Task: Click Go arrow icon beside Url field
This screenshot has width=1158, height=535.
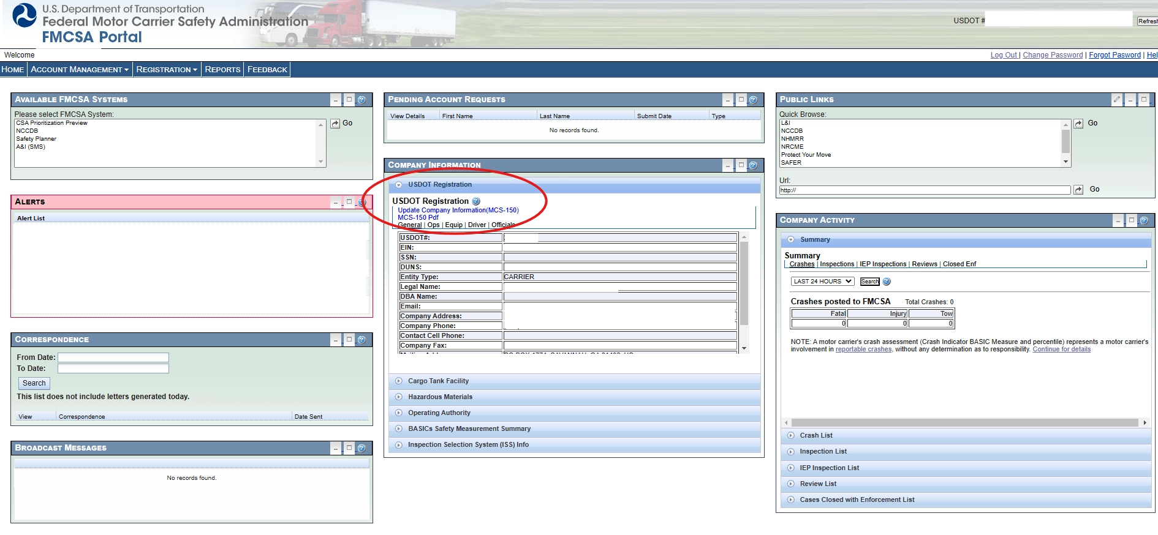Action: pyautogui.click(x=1078, y=190)
